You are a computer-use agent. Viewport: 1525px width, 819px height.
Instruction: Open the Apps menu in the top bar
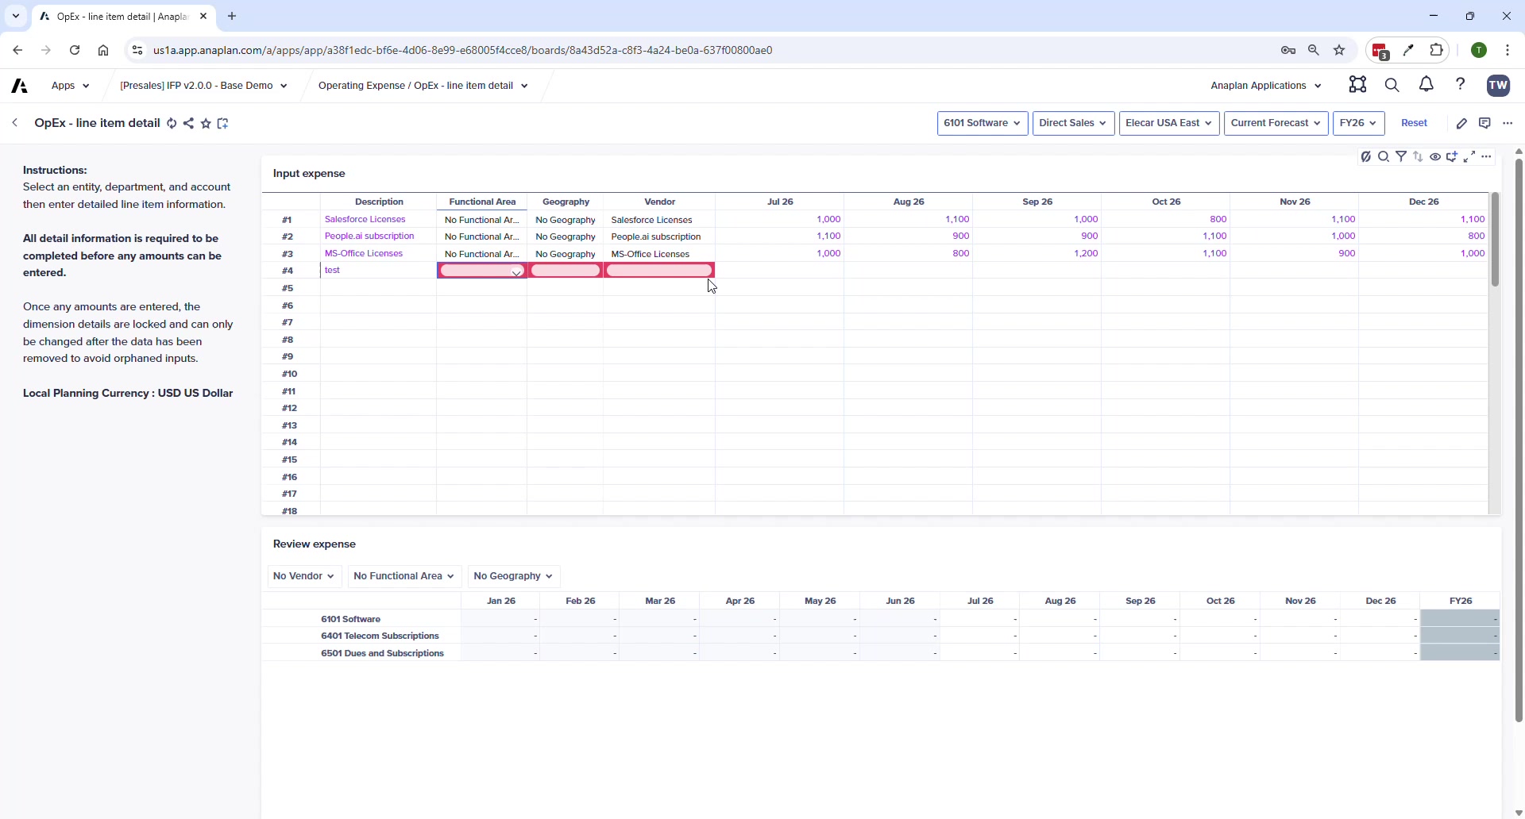pyautogui.click(x=70, y=85)
